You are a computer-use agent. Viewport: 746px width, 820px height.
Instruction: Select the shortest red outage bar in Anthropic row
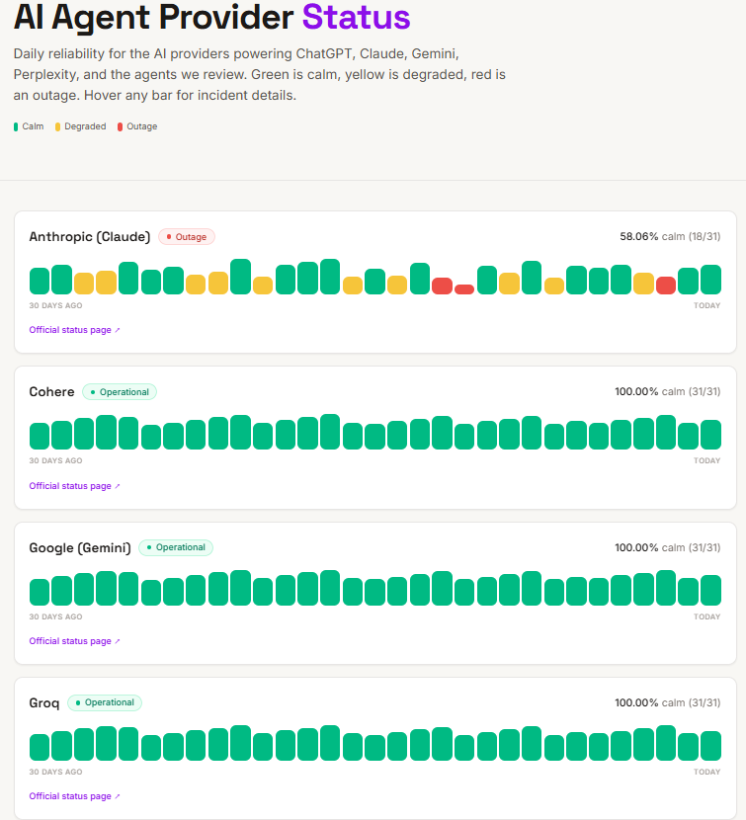[x=464, y=289]
